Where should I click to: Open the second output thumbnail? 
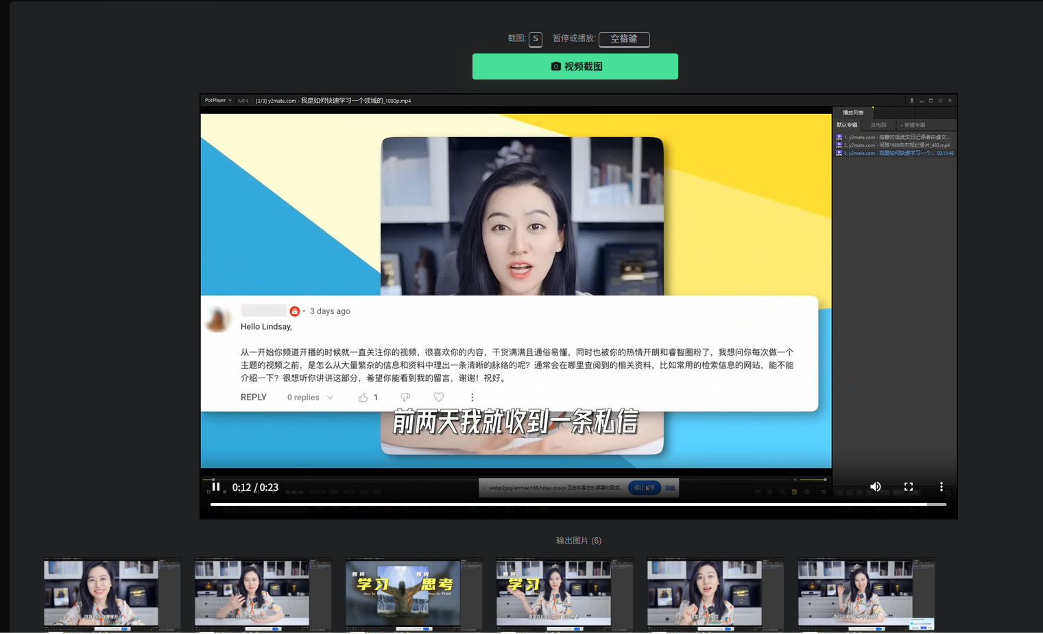coord(263,594)
